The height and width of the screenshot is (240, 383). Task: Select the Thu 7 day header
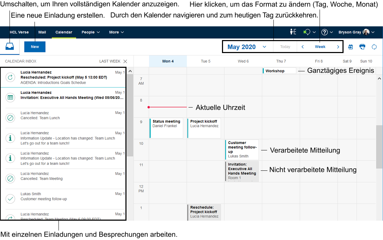click(x=281, y=61)
